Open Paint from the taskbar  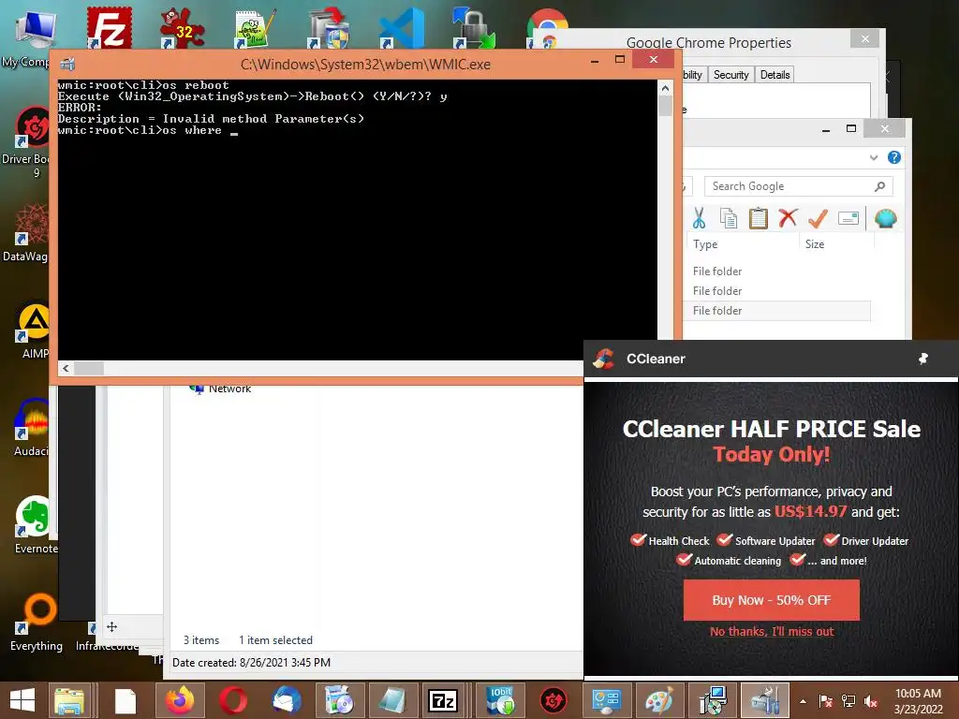[x=659, y=700]
